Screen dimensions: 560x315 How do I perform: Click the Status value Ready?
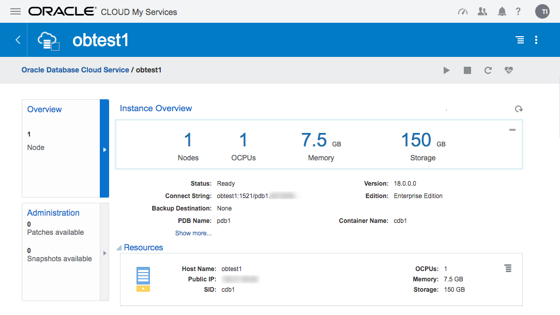click(x=226, y=184)
